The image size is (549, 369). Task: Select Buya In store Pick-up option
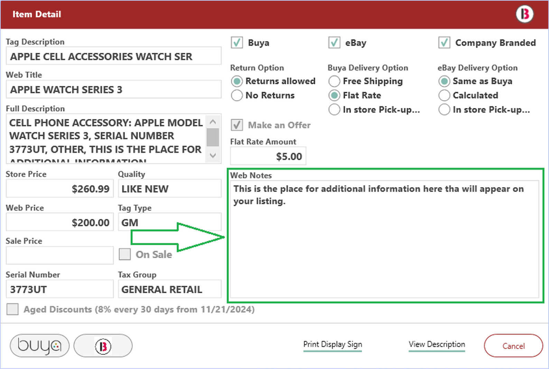(x=334, y=110)
